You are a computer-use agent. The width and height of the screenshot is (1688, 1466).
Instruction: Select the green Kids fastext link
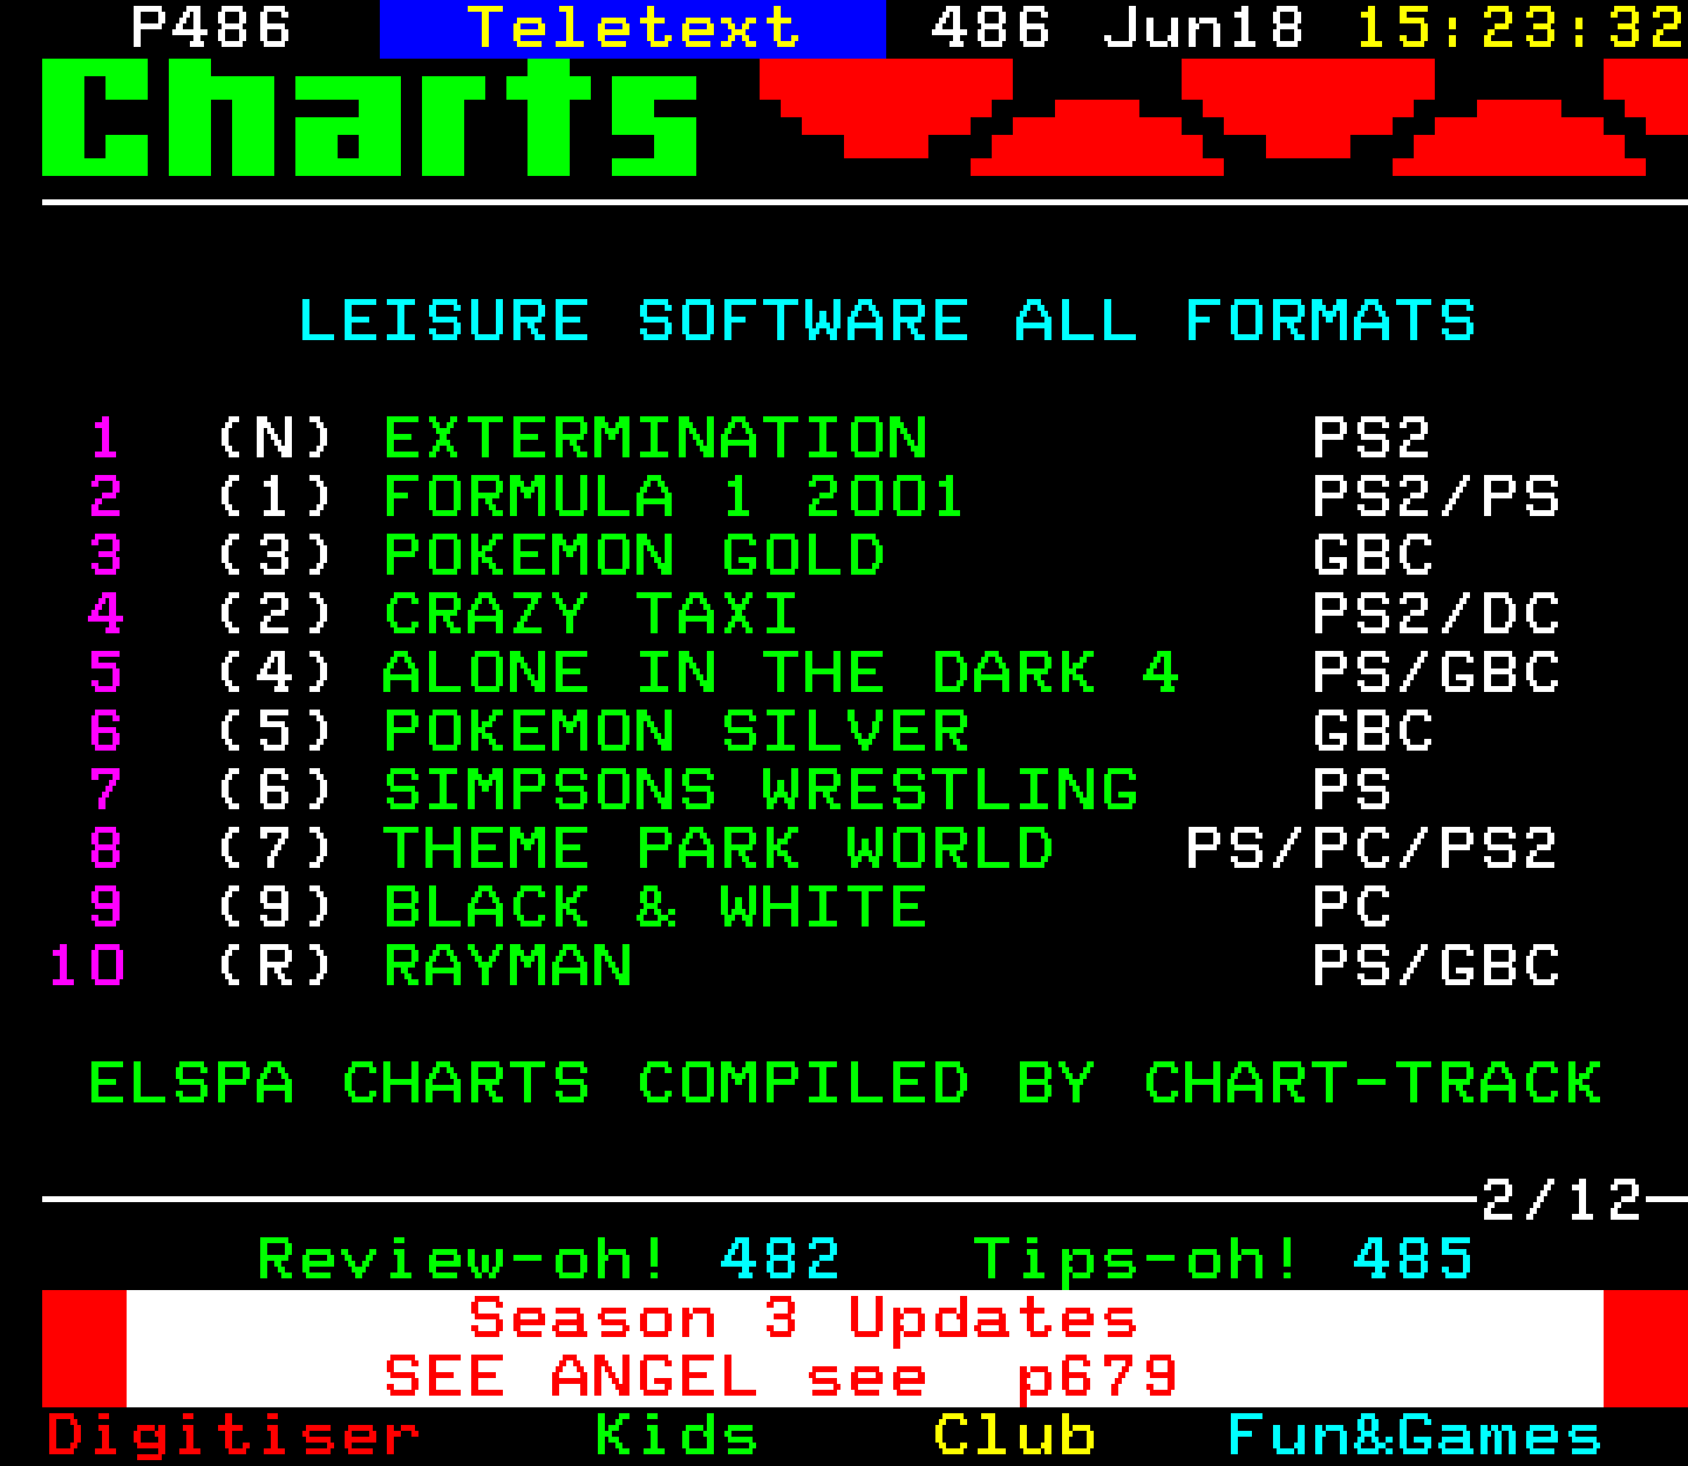tap(676, 1434)
